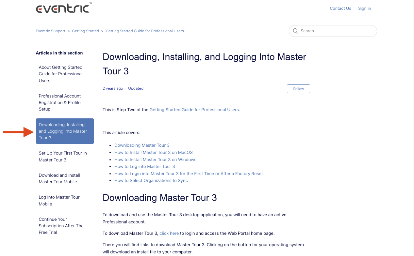Jump to Downloading Master Tour 3 section

142,145
